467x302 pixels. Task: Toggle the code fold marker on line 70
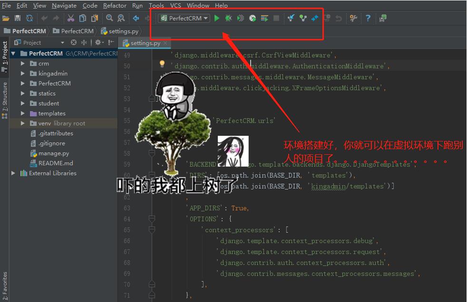click(x=152, y=284)
